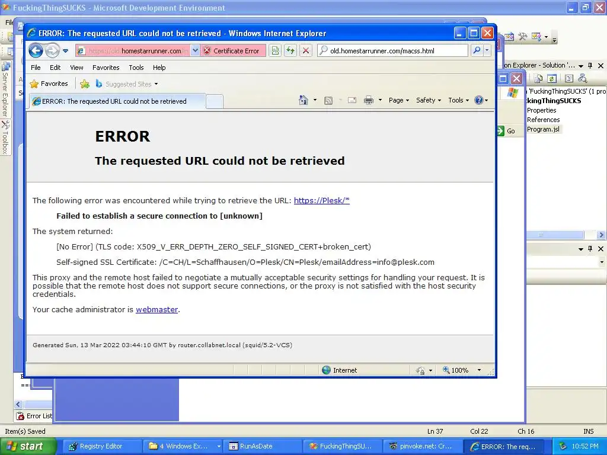Open the Favorites menu in menu bar
The image size is (607, 455).
[106, 68]
